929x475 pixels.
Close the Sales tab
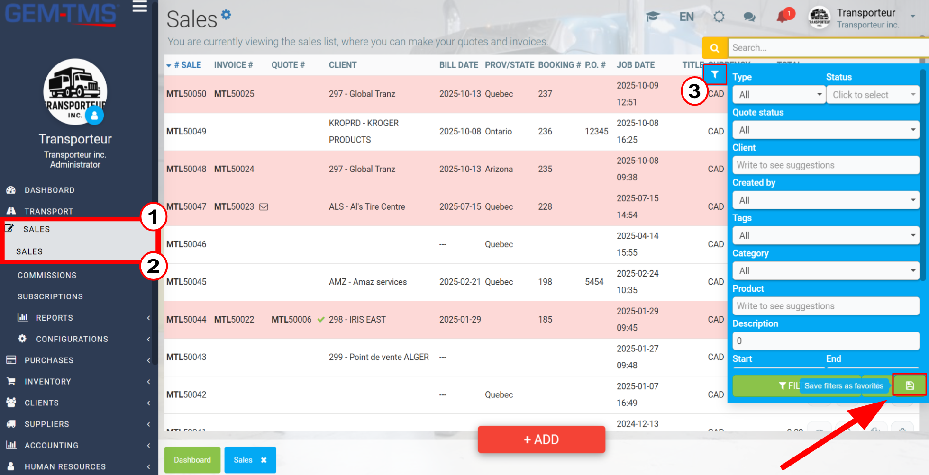click(264, 460)
